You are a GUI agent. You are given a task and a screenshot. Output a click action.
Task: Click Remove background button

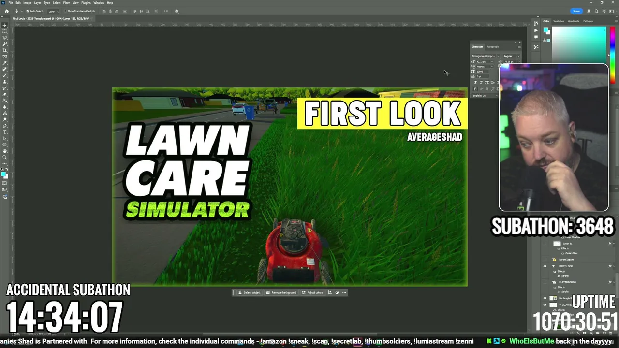pos(281,292)
